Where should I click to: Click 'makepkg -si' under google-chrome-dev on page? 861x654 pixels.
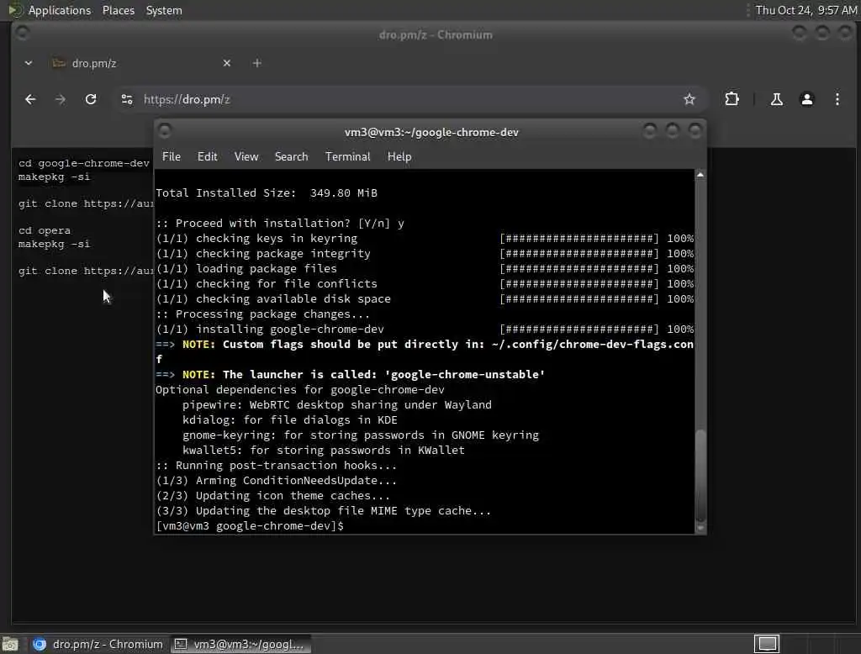[x=54, y=177]
